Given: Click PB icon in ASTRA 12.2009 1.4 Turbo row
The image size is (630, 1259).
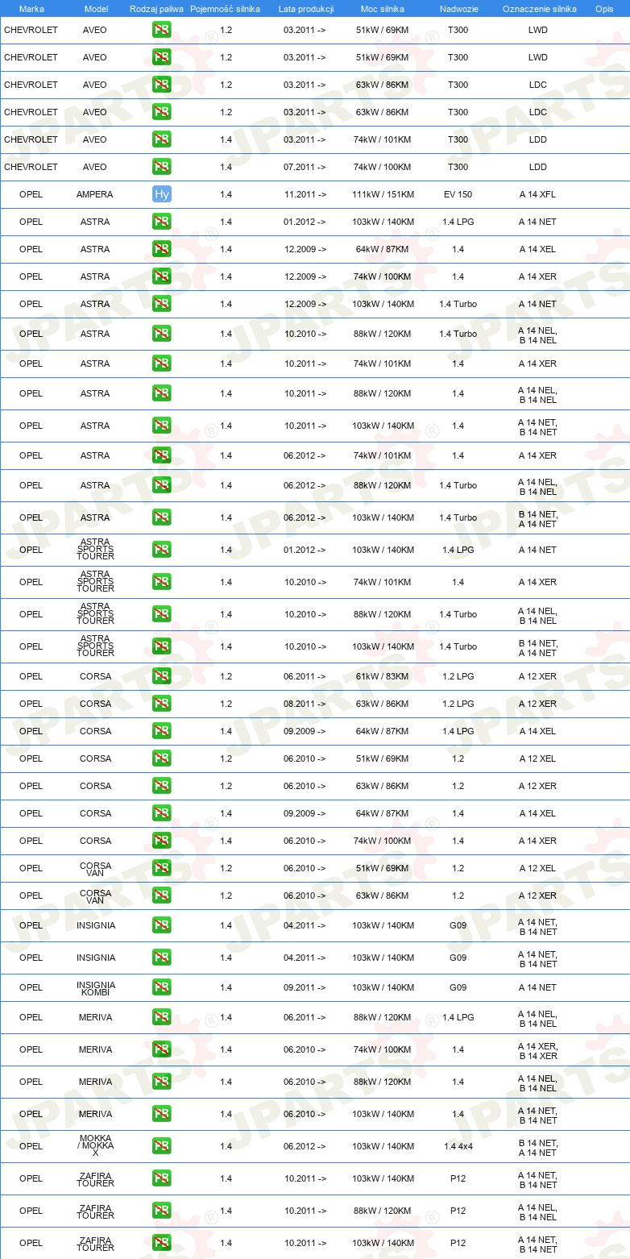Looking at the screenshot, I should point(162,304).
